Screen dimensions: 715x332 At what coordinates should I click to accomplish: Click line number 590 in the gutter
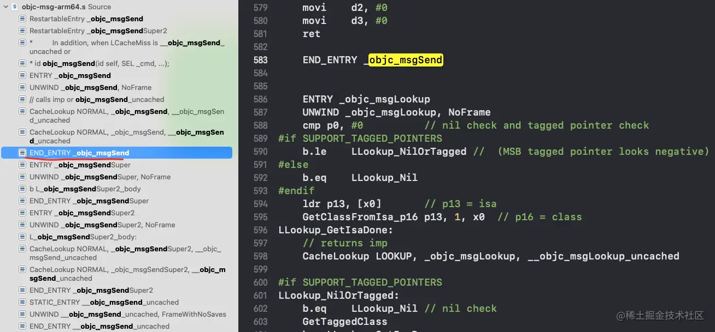261,152
